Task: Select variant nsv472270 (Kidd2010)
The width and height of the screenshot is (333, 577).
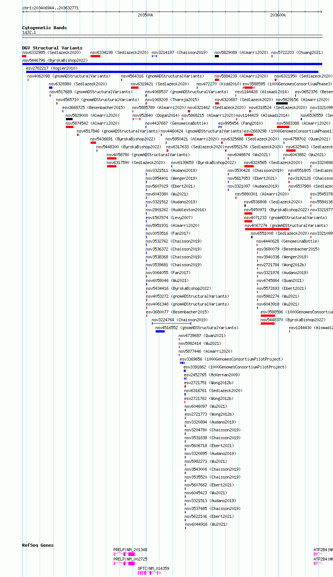Action: tap(219, 84)
